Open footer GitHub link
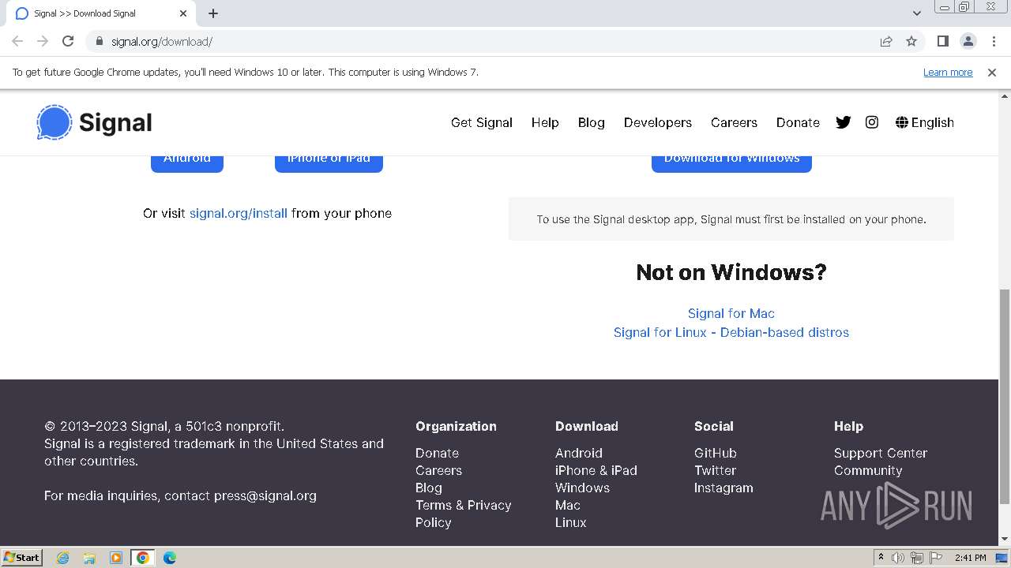The image size is (1011, 568). 716,453
